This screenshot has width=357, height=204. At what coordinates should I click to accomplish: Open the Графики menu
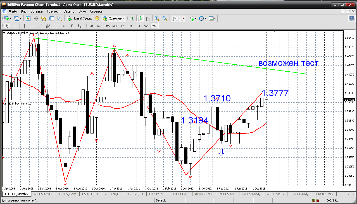(53, 11)
